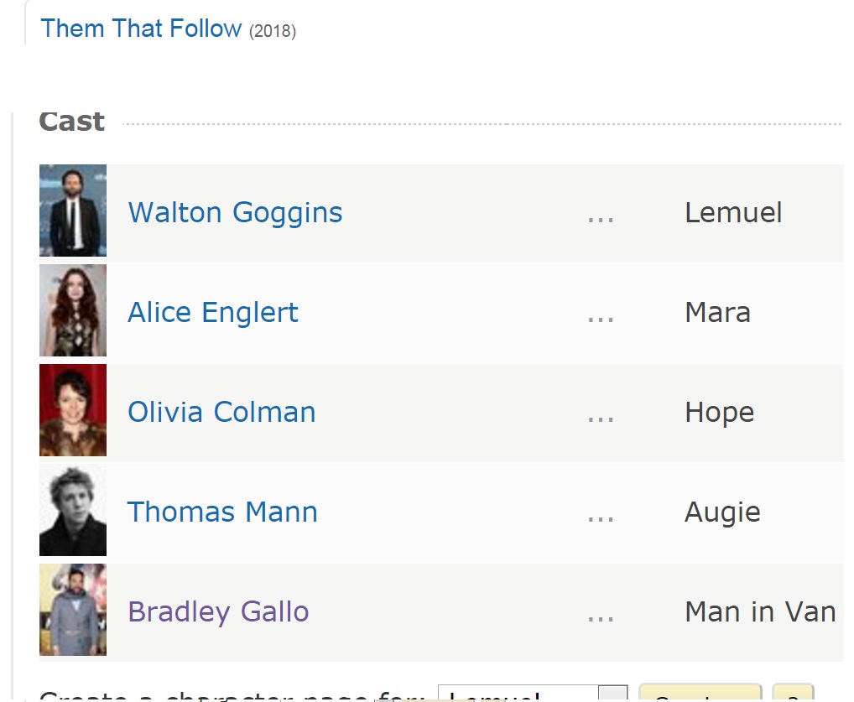The width and height of the screenshot is (854, 702).
Task: Click the question mark help button
Action: click(x=792, y=696)
